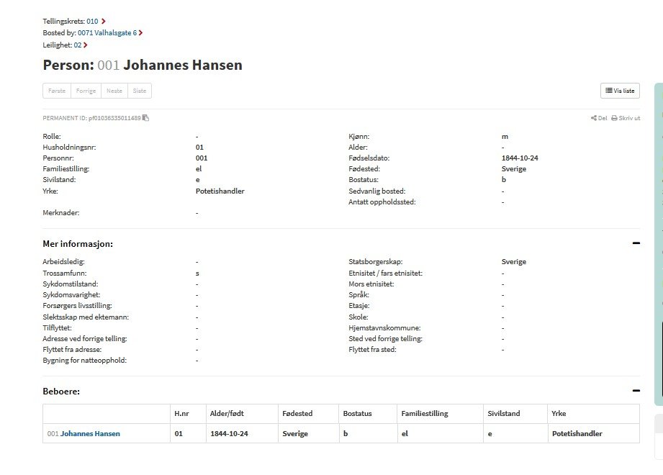Copy the permanent ID with the clipboard icon
This screenshot has height=475, width=663.
click(145, 118)
